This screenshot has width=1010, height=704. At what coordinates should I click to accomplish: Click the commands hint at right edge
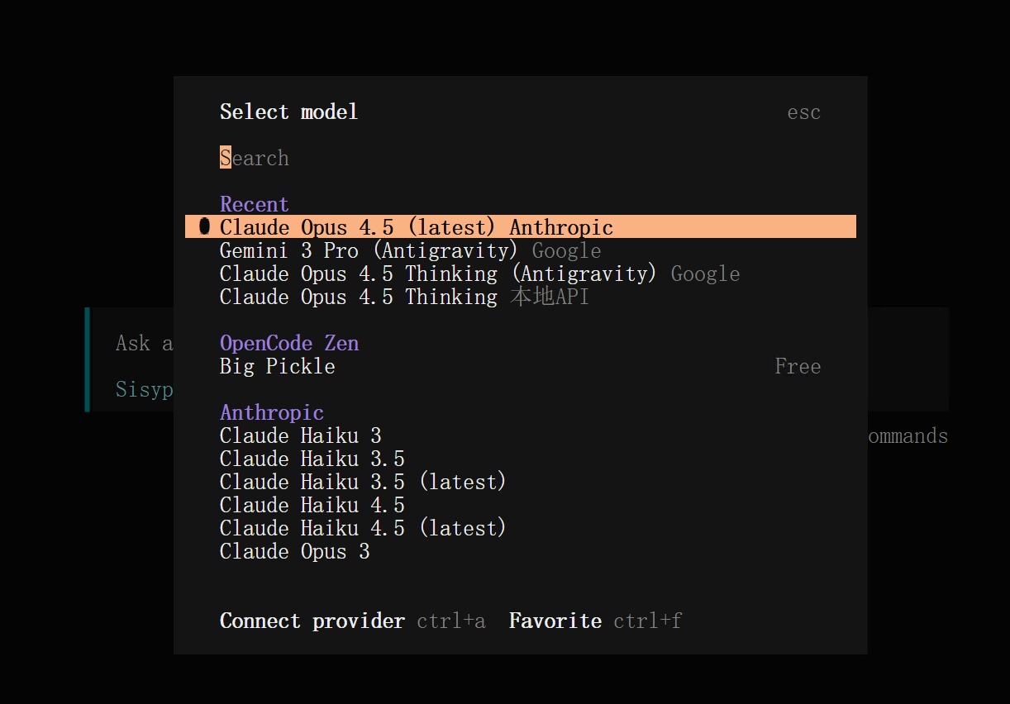908,435
